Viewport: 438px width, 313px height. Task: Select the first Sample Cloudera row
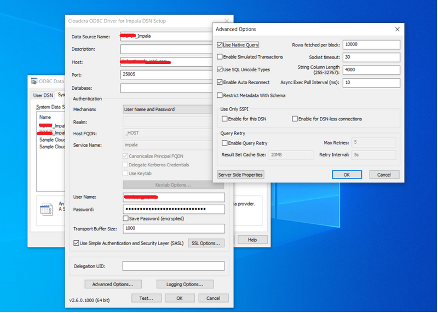pyautogui.click(x=51, y=140)
